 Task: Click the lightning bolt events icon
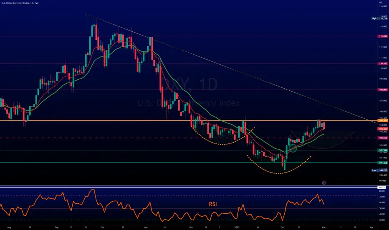pyautogui.click(x=324, y=183)
